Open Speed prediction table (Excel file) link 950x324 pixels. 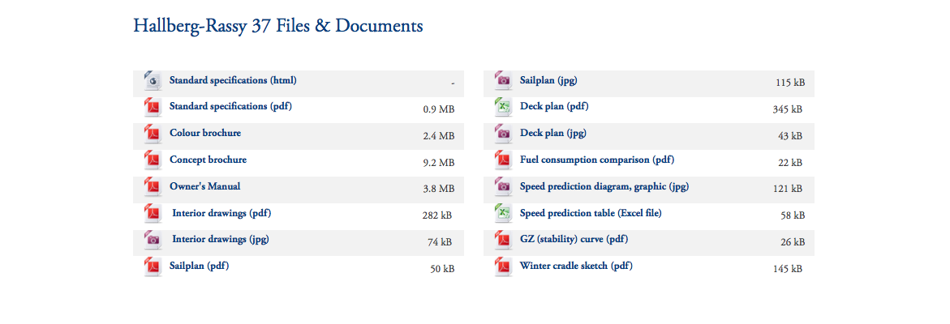pyautogui.click(x=591, y=213)
